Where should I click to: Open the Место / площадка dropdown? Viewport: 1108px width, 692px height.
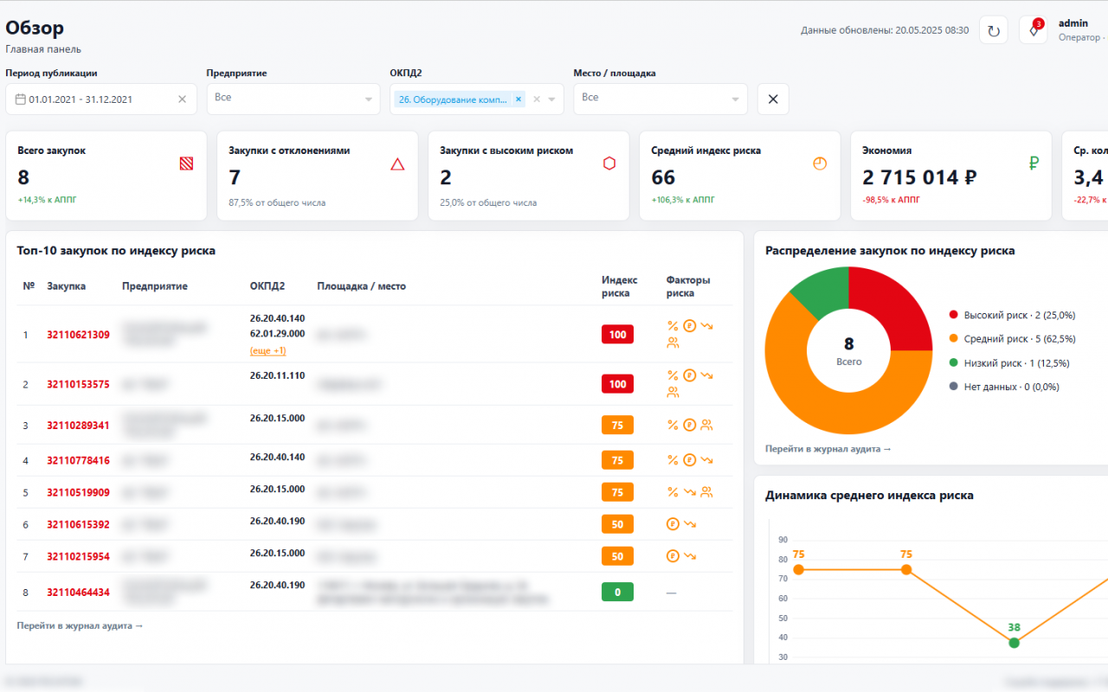(736, 99)
